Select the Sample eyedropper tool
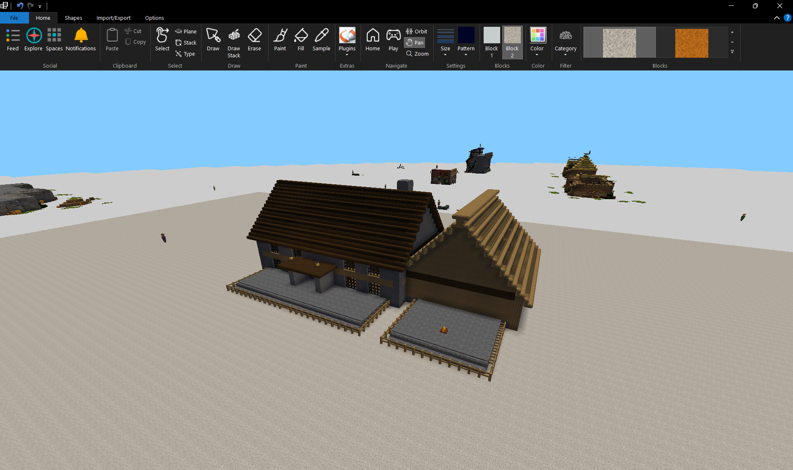This screenshot has height=470, width=793. point(321,40)
